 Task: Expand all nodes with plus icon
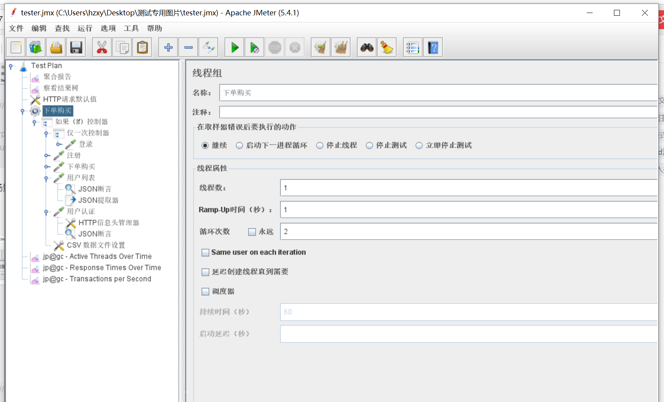[x=168, y=48]
